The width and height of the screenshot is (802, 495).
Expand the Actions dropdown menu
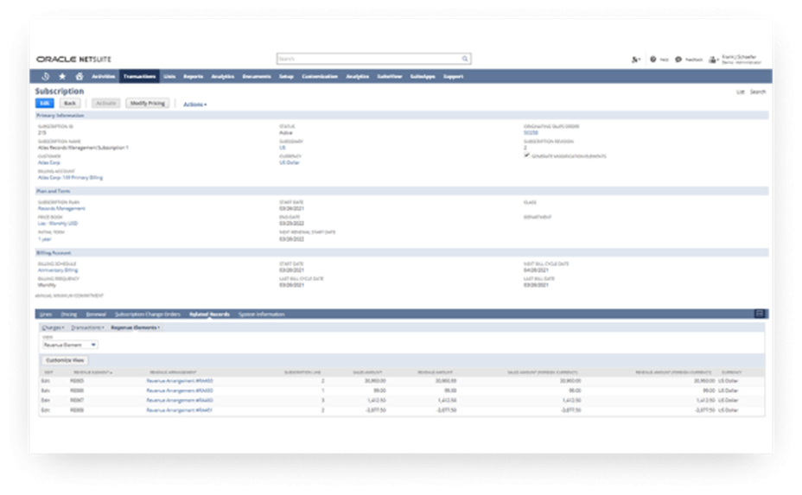[x=194, y=104]
